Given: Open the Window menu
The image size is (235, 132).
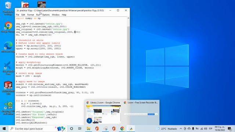Looking at the screenshot, I should (x=55, y=15).
